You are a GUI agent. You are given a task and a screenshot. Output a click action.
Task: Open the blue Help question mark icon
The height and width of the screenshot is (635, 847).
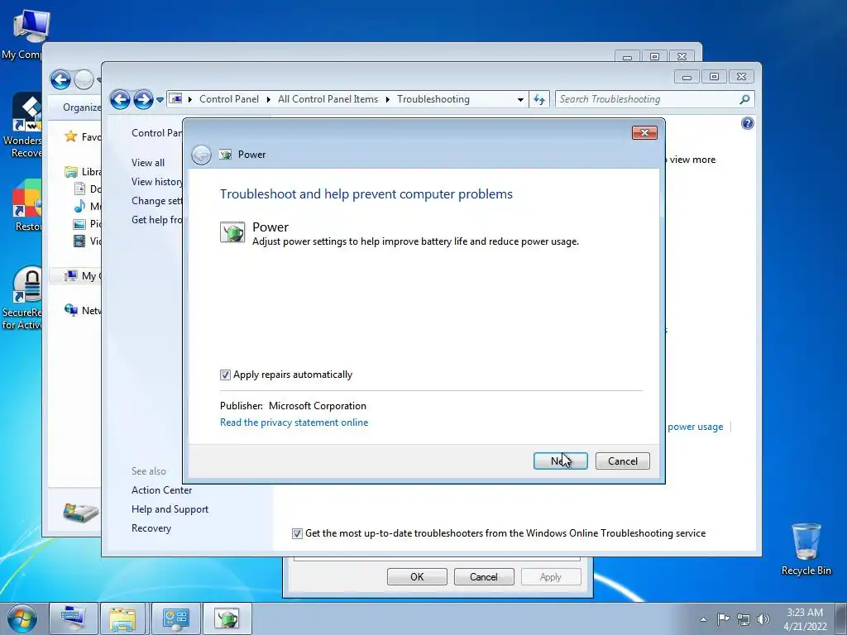click(x=747, y=123)
